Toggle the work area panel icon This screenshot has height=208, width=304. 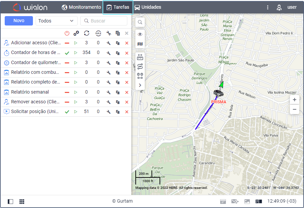(x=10, y=201)
